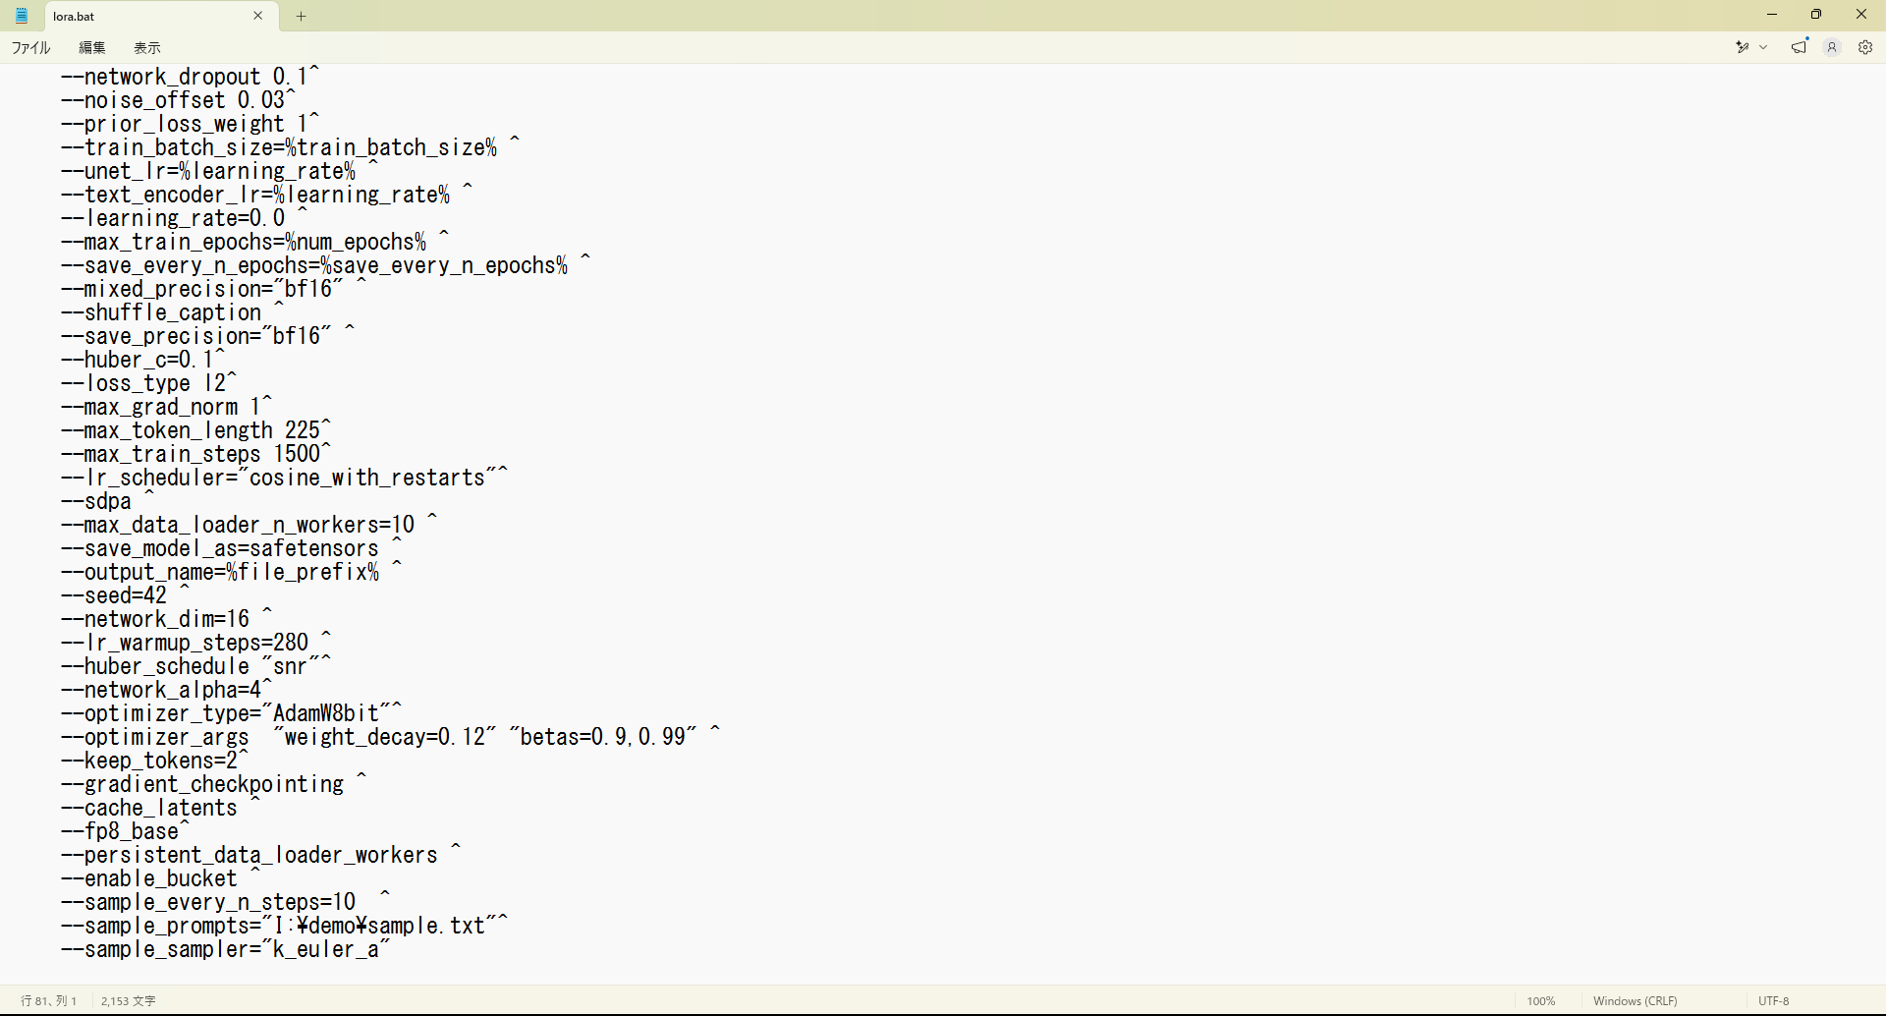Click the 2,153 文字 character count
Viewport: 1886px width, 1016px height.
coord(129,1001)
